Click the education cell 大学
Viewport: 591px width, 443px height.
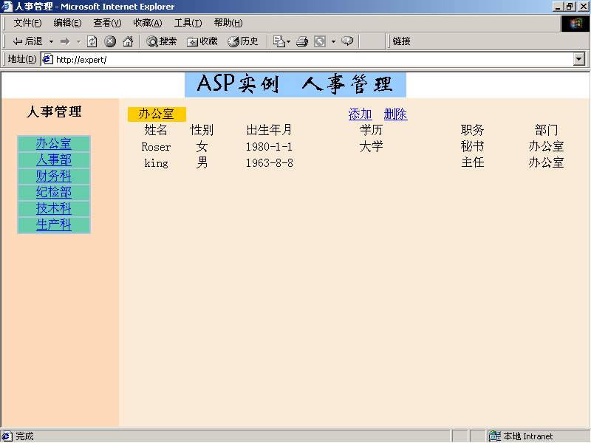[x=371, y=146]
